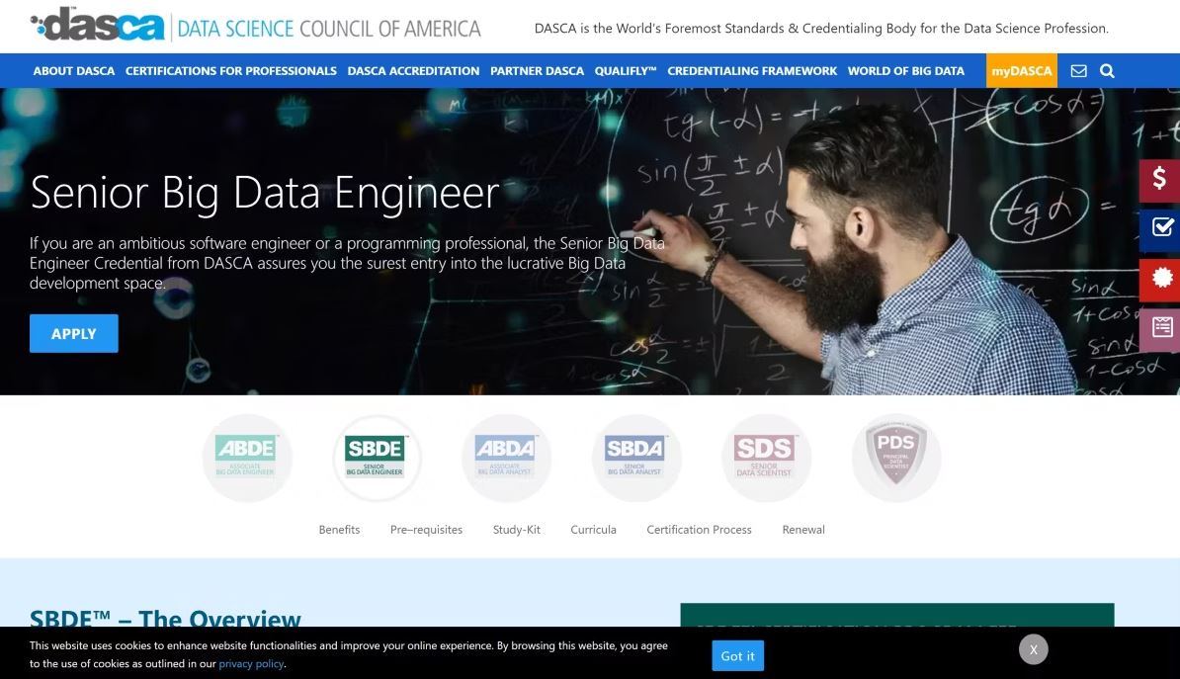Open the QualiFLY menu item
This screenshot has height=679, width=1180.
(x=626, y=71)
